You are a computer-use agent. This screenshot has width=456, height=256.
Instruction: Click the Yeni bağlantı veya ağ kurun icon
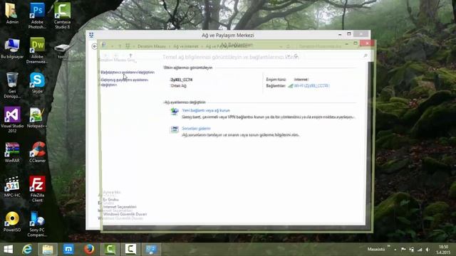tap(175, 112)
